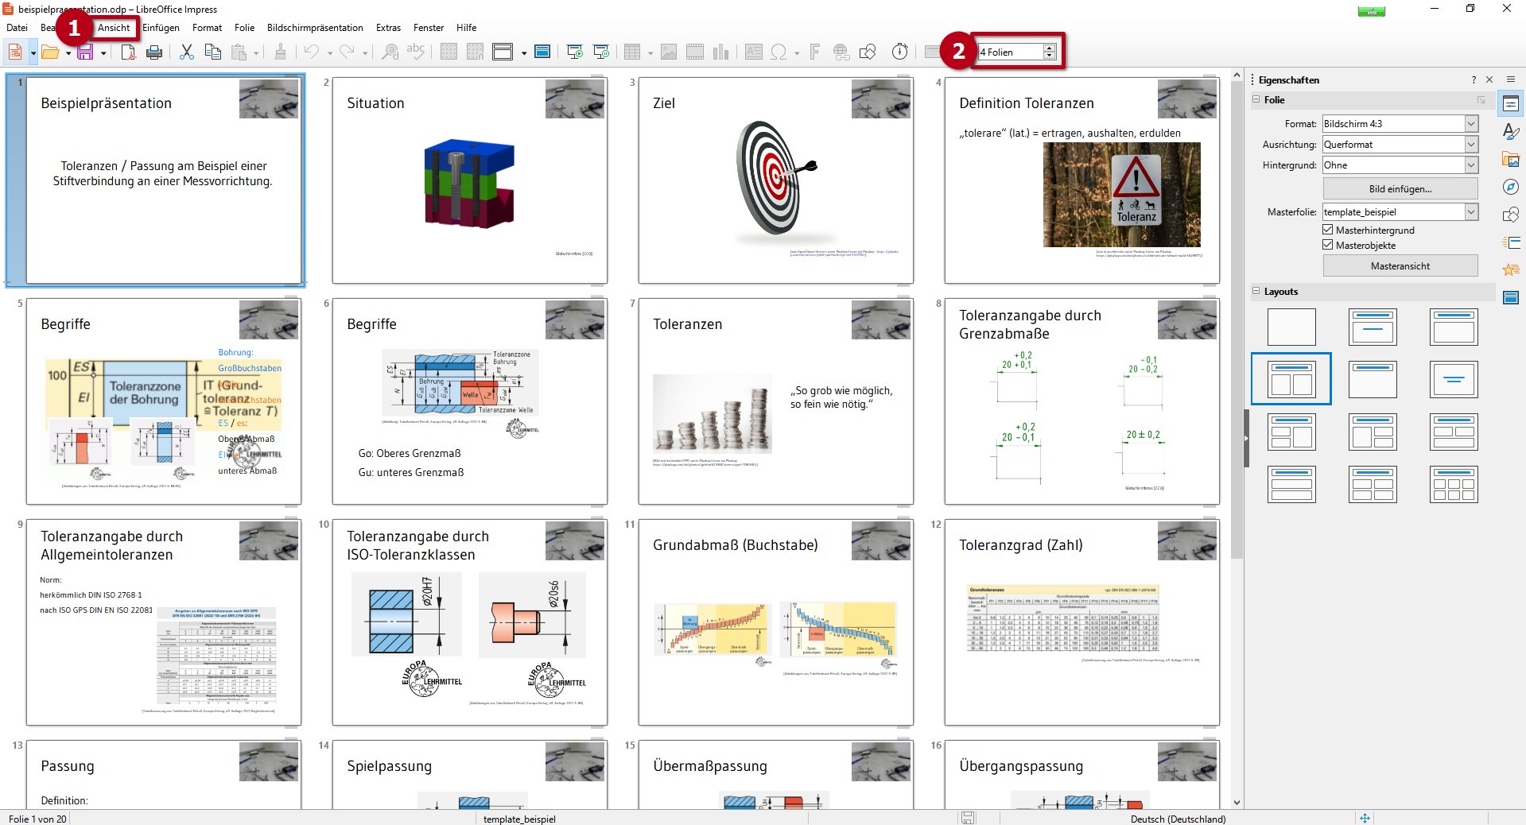Click the Save document icon

tap(85, 52)
